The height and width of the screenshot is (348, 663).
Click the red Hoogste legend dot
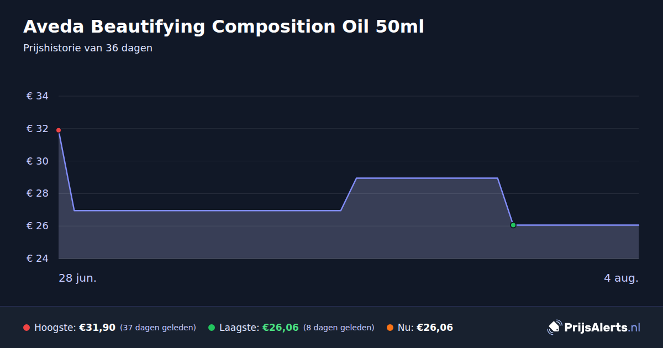coord(27,328)
